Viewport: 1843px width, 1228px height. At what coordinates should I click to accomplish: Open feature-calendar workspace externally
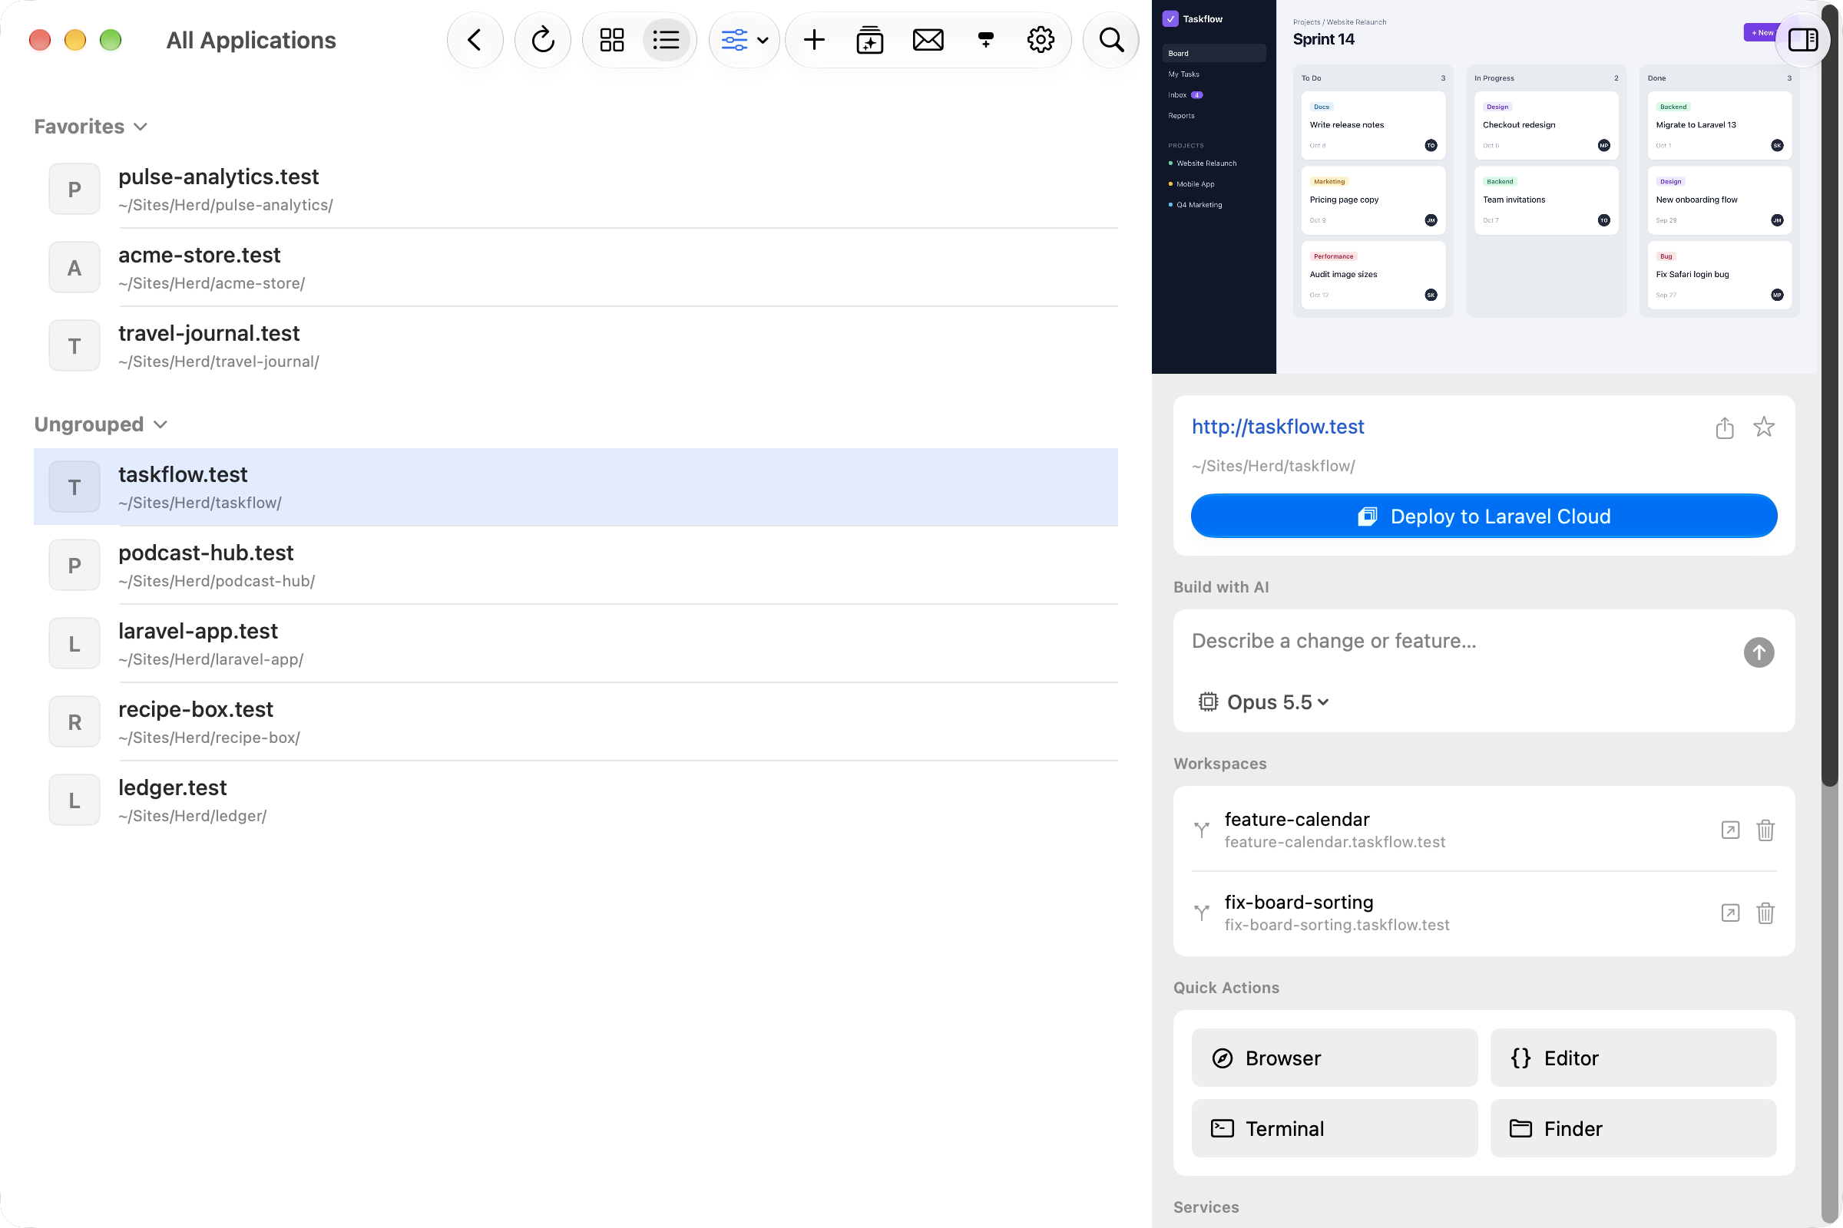pos(1730,830)
